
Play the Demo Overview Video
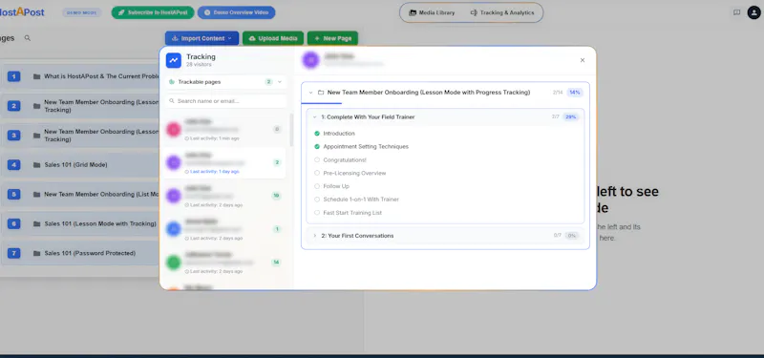236,12
